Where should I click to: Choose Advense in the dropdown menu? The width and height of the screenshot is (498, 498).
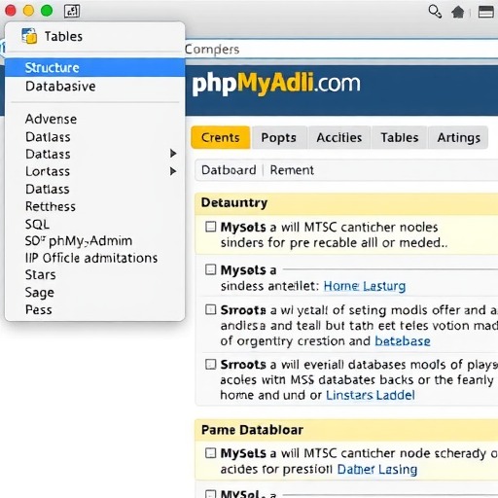click(52, 119)
